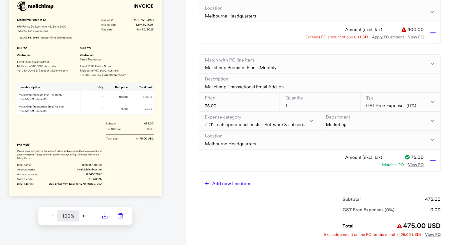Click View PO link next to Matches PO
Image resolution: width=449 pixels, height=245 pixels.
pyautogui.click(x=416, y=165)
